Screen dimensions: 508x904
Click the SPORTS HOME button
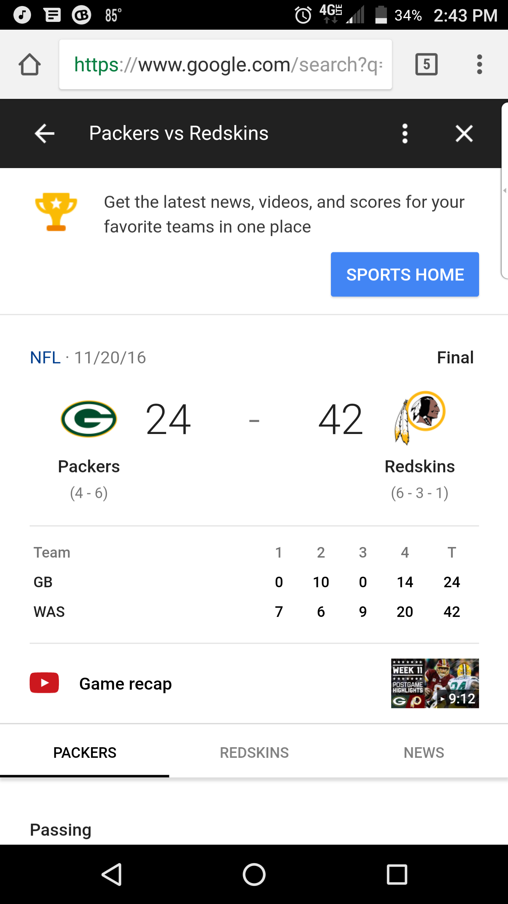click(x=405, y=274)
